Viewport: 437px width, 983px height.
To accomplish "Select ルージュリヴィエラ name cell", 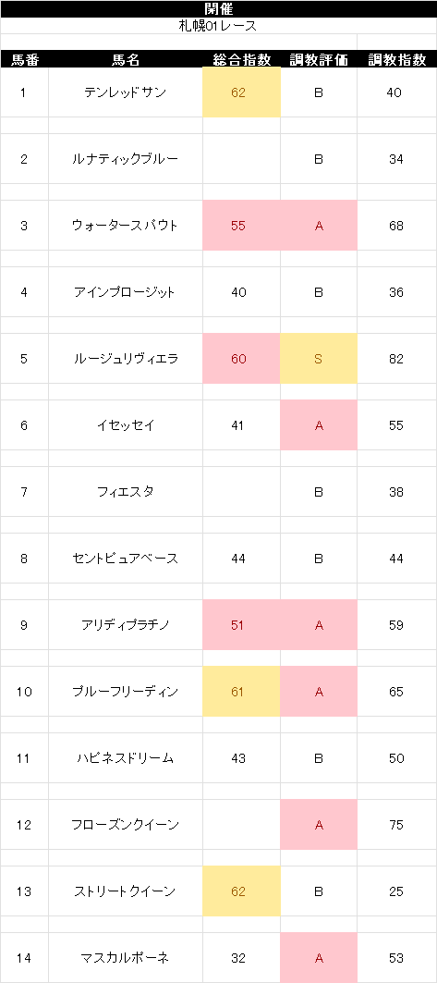I will point(126,359).
